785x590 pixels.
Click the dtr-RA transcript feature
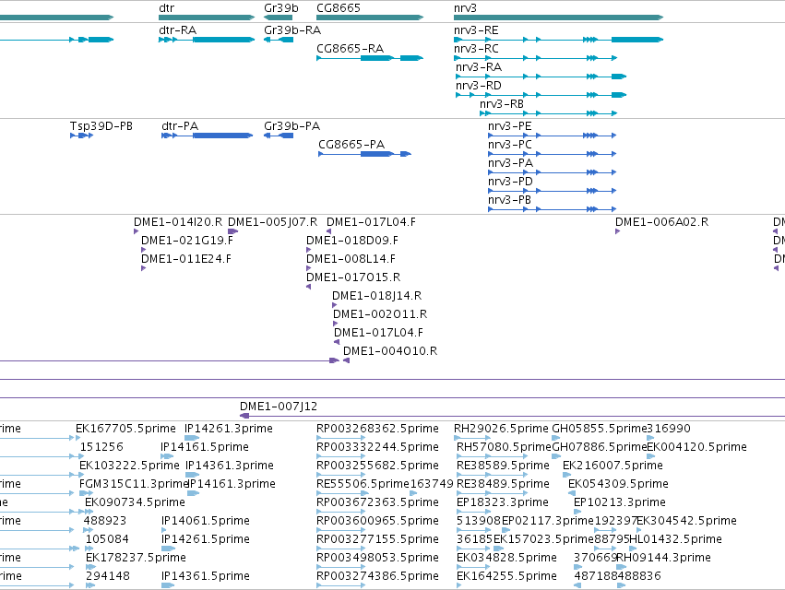click(x=207, y=40)
